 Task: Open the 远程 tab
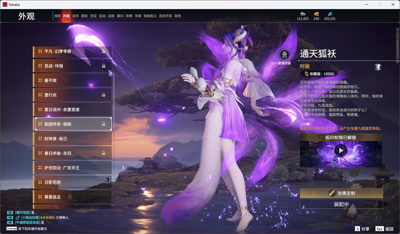click(111, 16)
